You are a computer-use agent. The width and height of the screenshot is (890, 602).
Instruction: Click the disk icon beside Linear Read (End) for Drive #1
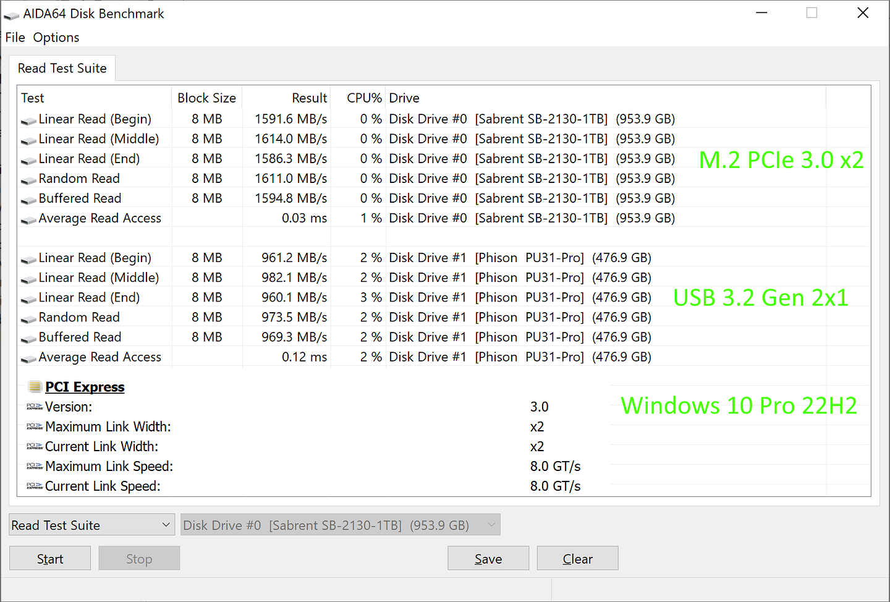click(x=28, y=298)
